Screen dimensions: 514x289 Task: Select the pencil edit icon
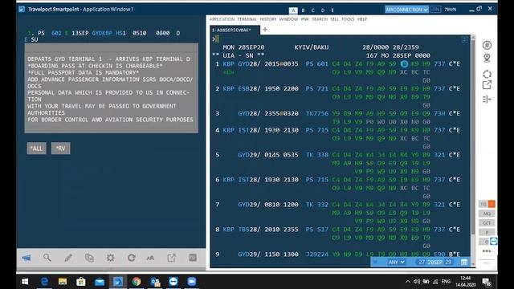click(x=68, y=258)
